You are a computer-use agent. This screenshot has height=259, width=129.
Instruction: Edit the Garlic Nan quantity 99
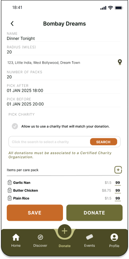118,183
